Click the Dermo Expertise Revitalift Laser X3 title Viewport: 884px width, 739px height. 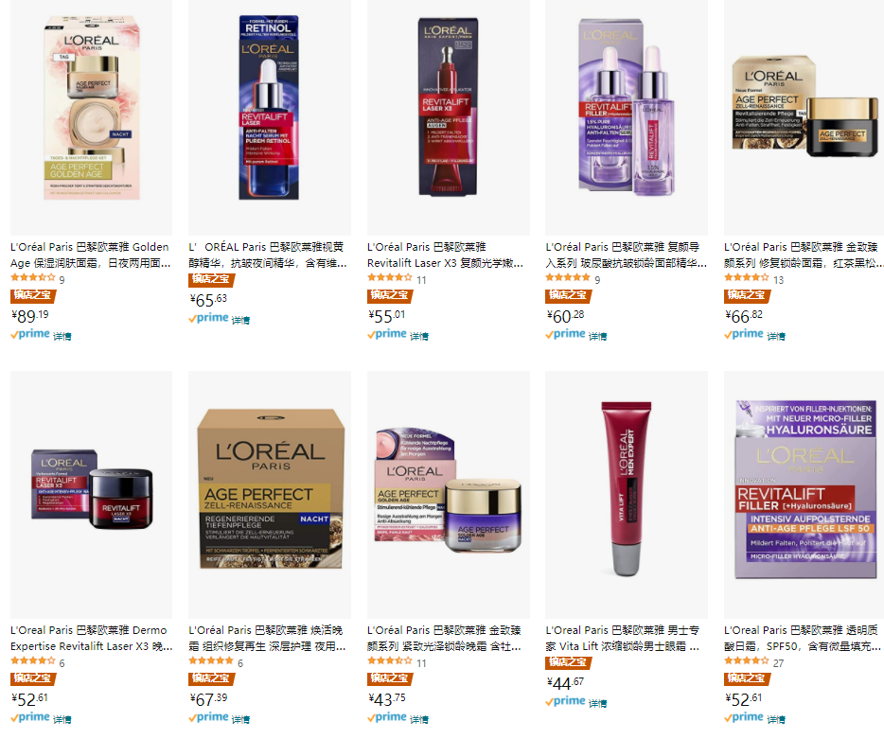[x=91, y=638]
